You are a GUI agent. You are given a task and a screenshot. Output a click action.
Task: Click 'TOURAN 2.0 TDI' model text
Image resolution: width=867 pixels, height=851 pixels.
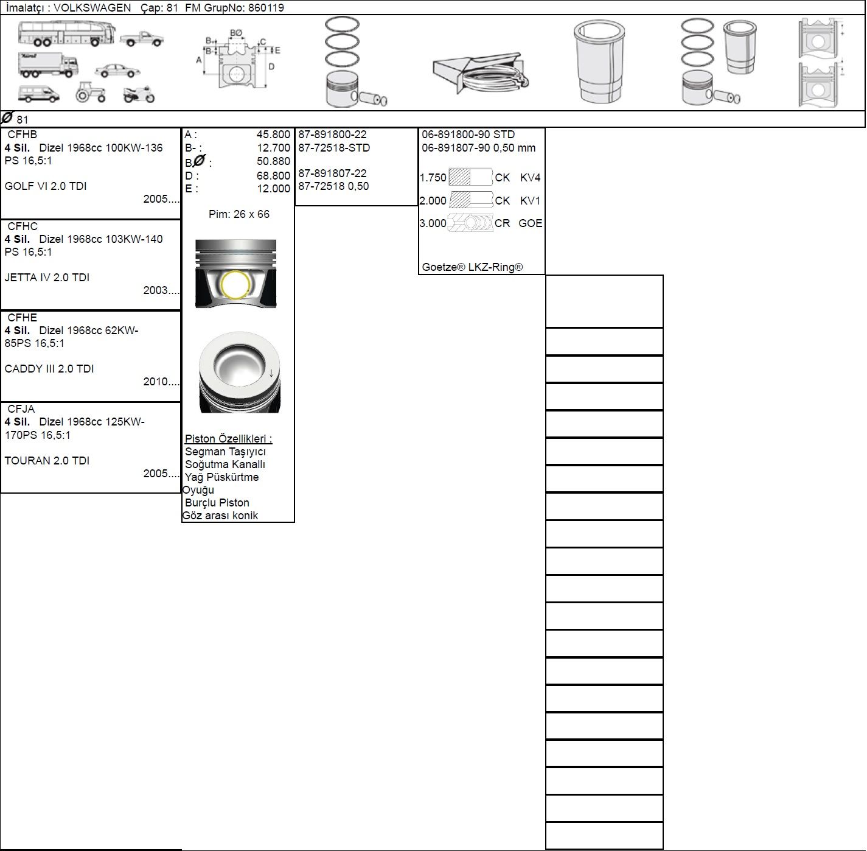pos(47,461)
